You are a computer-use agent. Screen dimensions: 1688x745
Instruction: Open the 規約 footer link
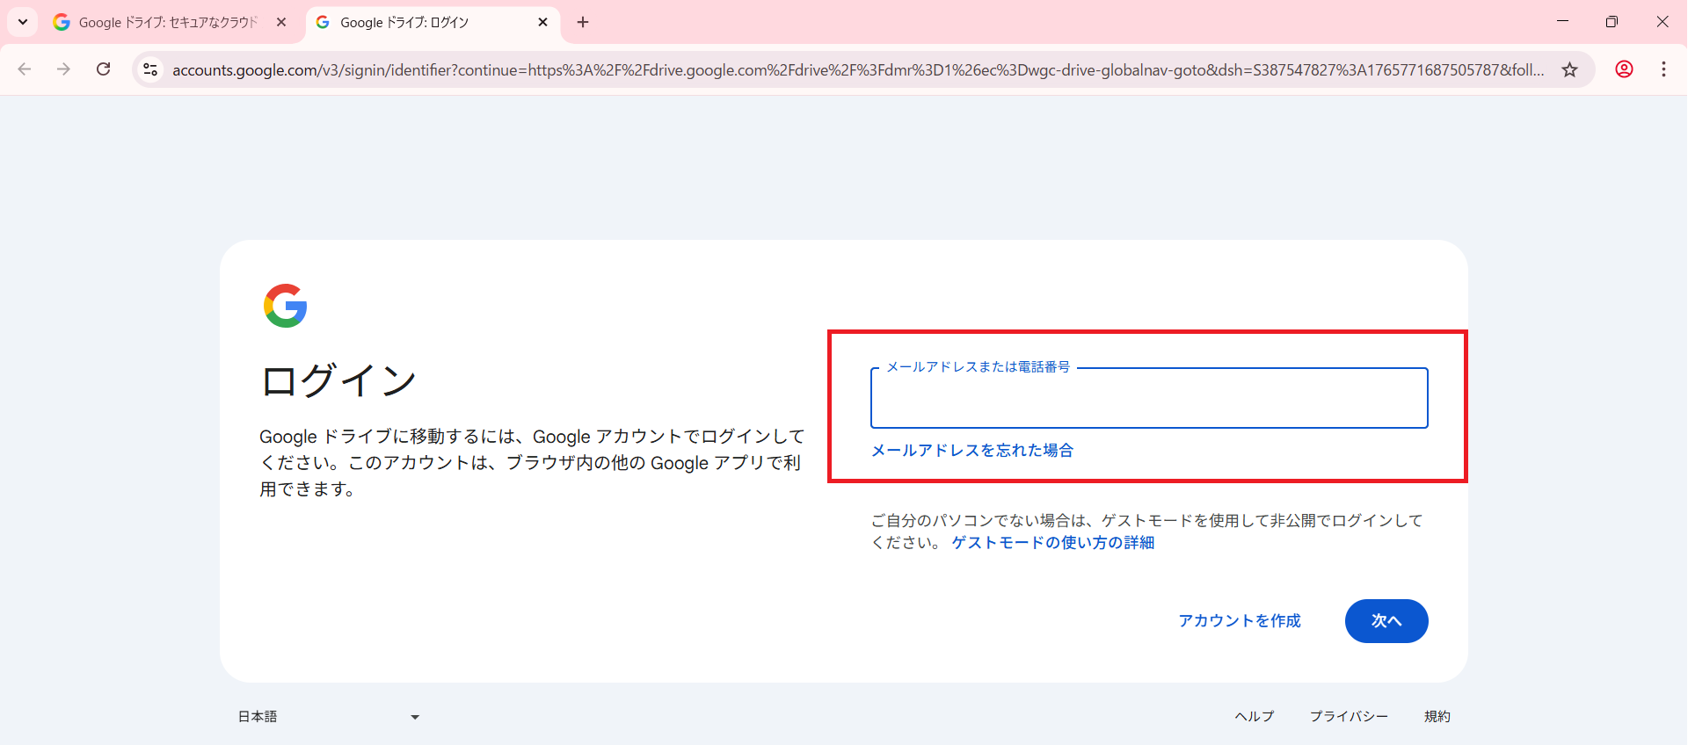1437,717
